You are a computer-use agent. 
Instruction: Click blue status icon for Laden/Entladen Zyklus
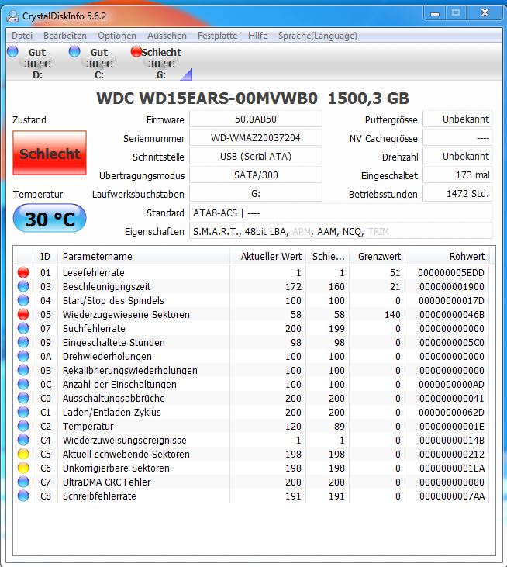tap(23, 412)
